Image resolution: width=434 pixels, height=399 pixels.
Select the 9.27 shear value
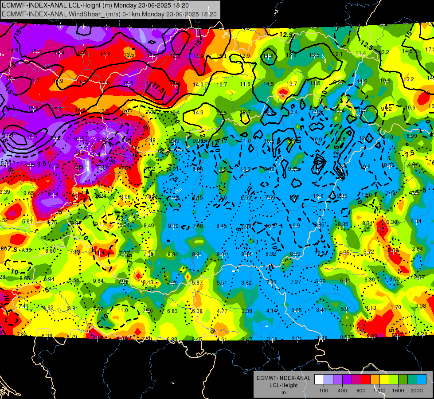point(127,112)
